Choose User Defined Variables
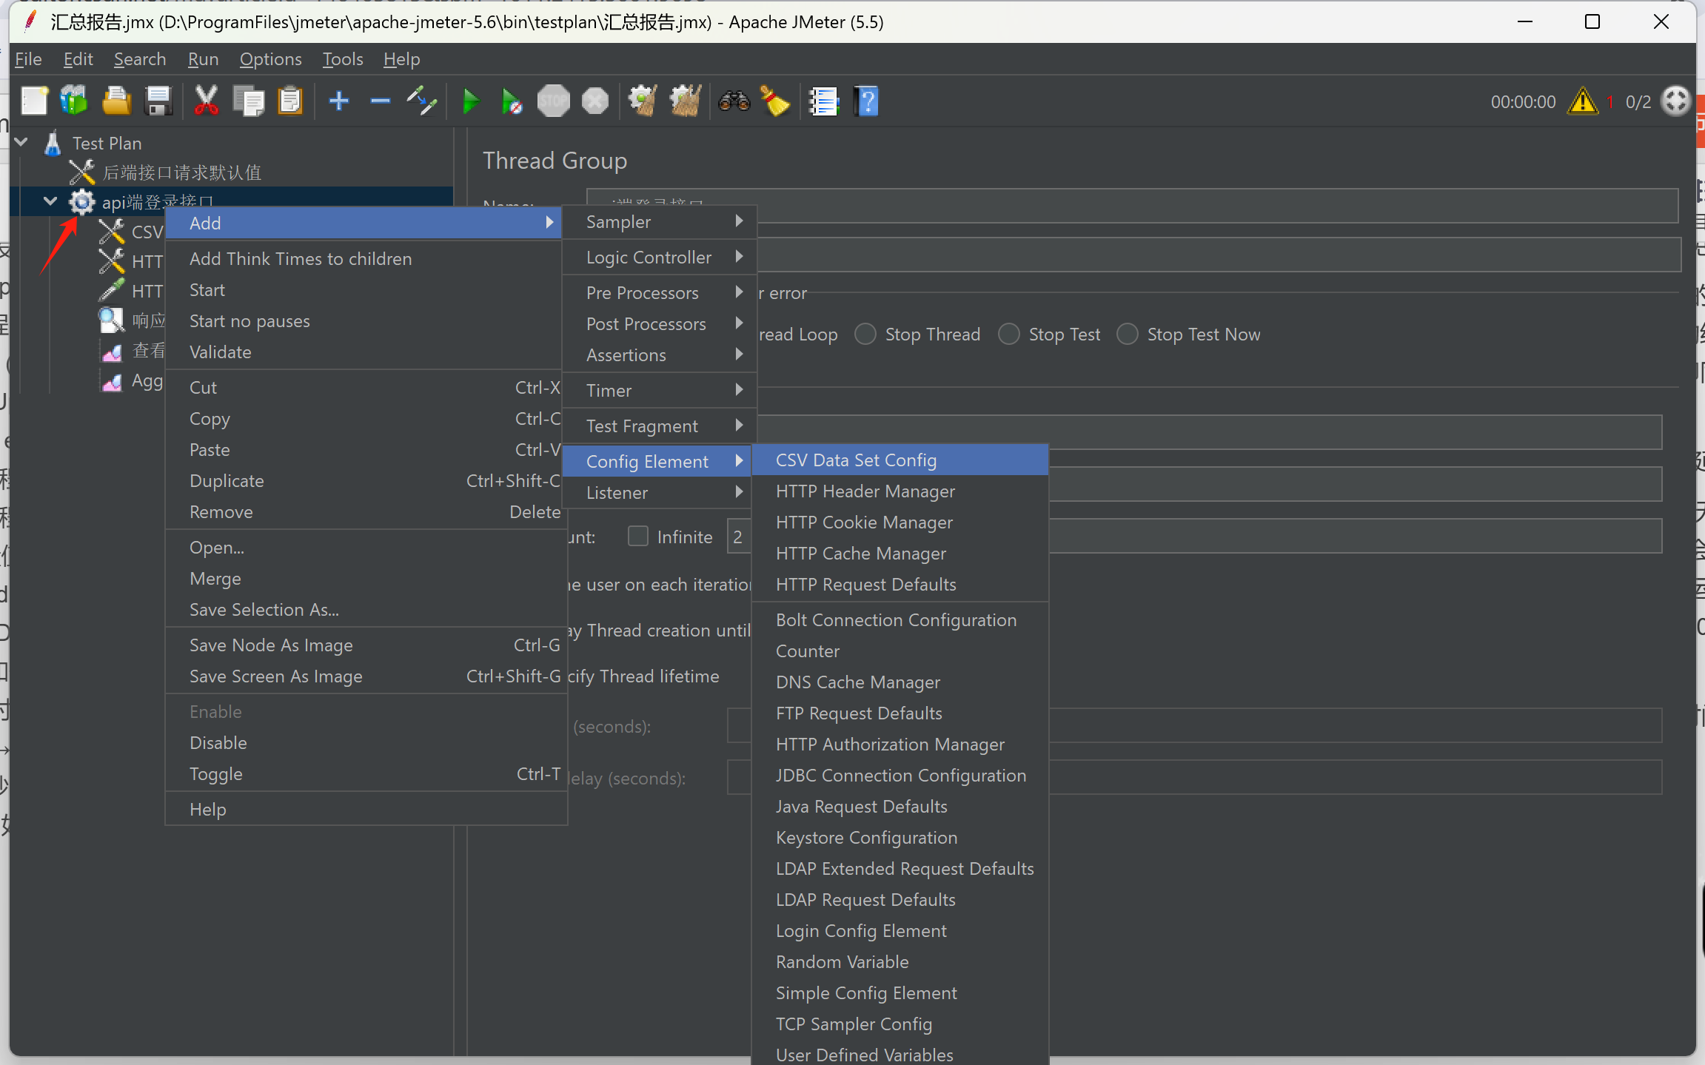 pyautogui.click(x=900, y=1054)
